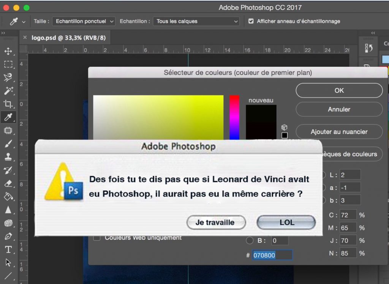Click the N percentage input field
Viewport: 389px width, 284px height.
point(348,253)
